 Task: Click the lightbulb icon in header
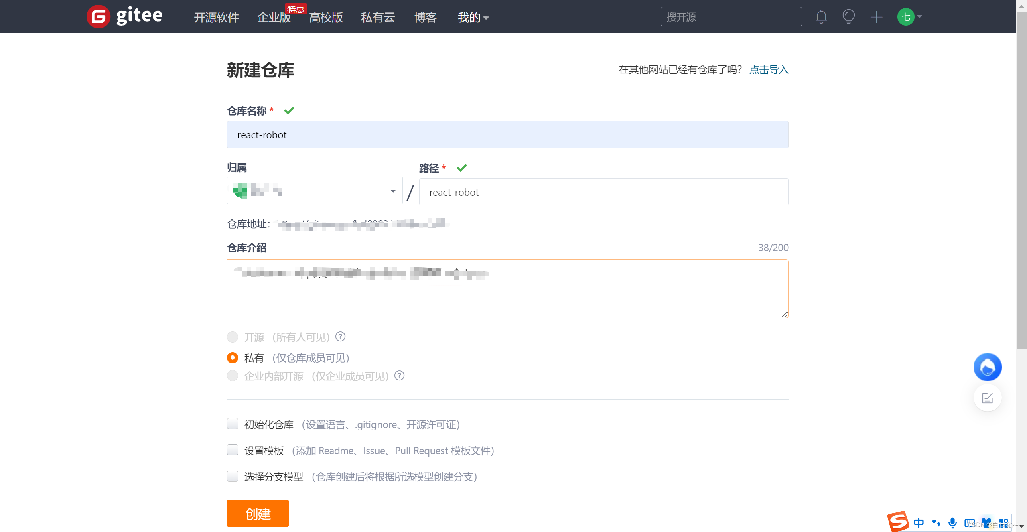click(x=848, y=17)
